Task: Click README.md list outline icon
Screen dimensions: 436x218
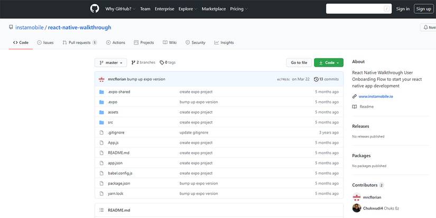Action: click(x=101, y=210)
